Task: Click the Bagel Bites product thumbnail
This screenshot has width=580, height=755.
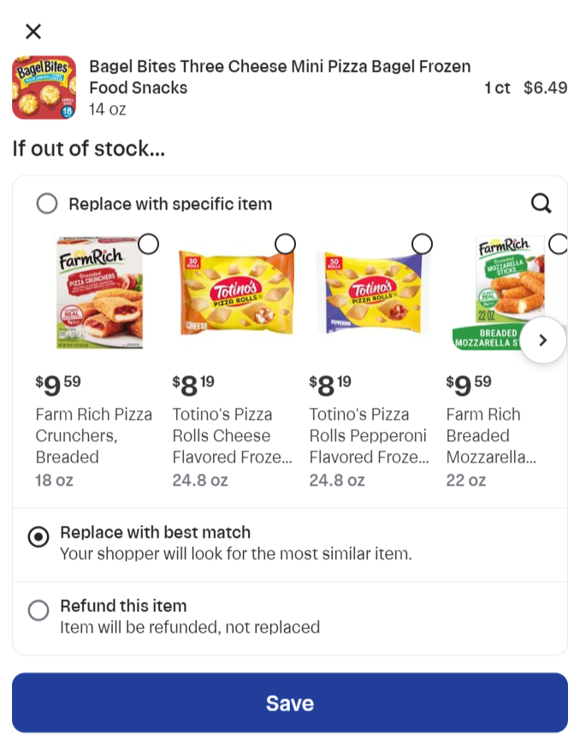Action: point(44,87)
